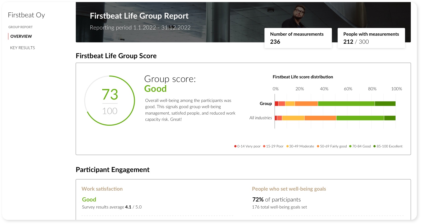Screen dimensions: 421x224
Task: Click the GROUP REPORT sidebar heading
Action: 20,27
